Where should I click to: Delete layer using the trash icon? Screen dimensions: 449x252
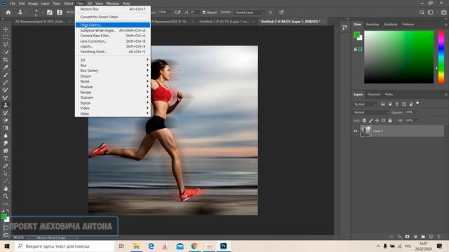[x=438, y=237]
